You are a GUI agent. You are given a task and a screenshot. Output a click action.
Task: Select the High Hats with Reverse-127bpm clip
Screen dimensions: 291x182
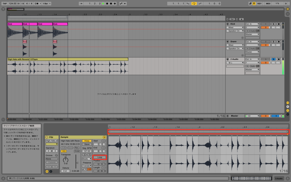(68, 59)
